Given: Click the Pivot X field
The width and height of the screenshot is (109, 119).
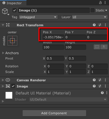Looking at the screenshot, I should coord(55,58).
